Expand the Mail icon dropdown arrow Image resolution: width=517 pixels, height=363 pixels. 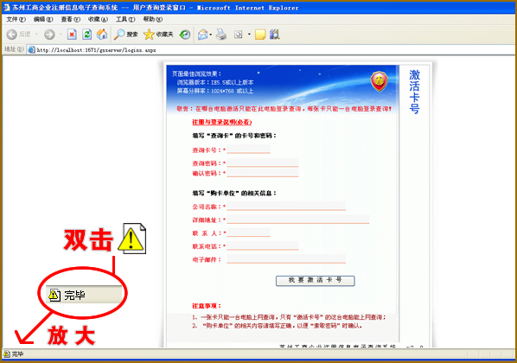point(211,35)
